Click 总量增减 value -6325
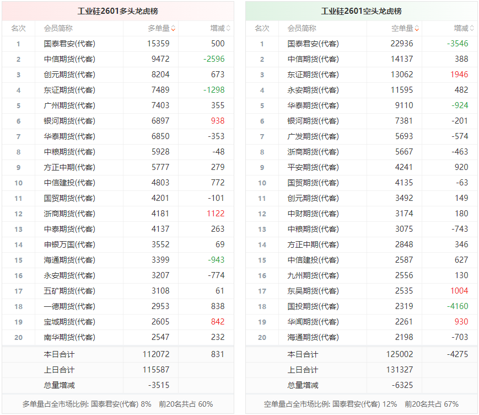This screenshot has width=479, height=415. click(402, 385)
